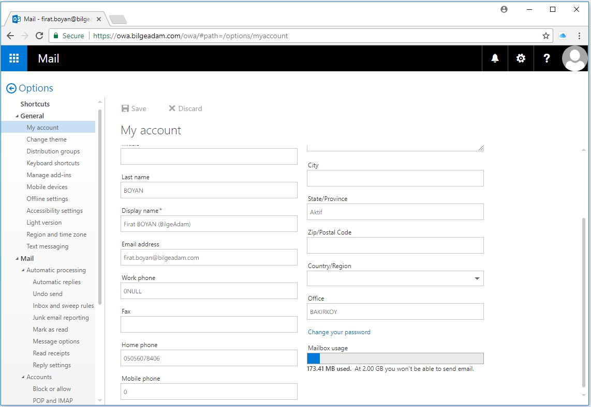
Task: Open Manage add-ins option
Action: [x=49, y=175]
